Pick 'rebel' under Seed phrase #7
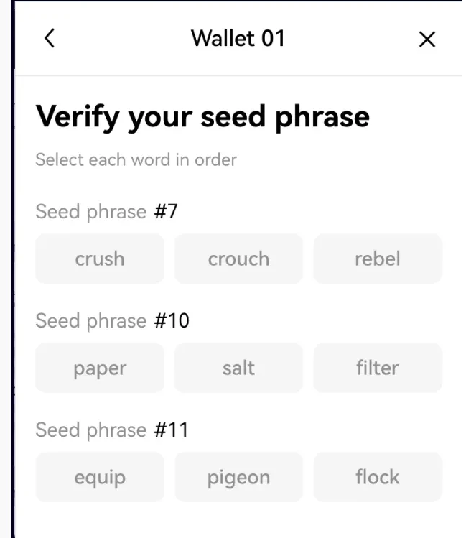 click(x=378, y=259)
